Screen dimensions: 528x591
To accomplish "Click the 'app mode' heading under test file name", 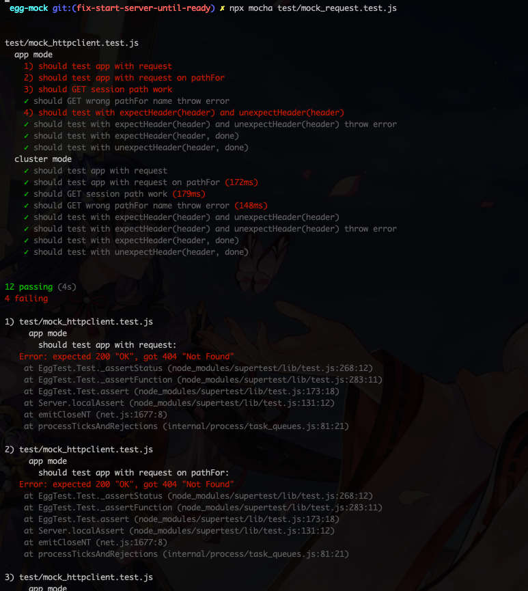I will (33, 55).
